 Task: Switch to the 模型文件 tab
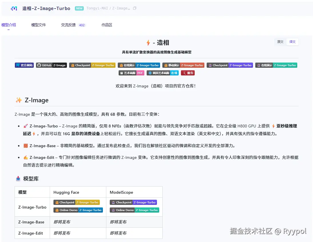pos(38,25)
